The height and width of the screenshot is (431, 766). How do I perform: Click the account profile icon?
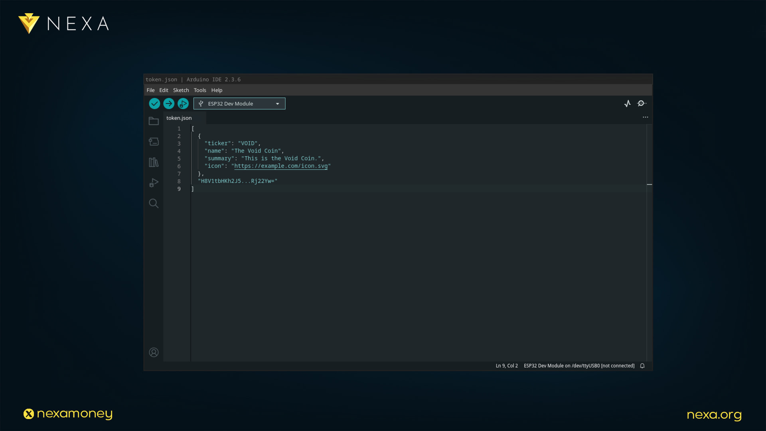[x=154, y=352]
